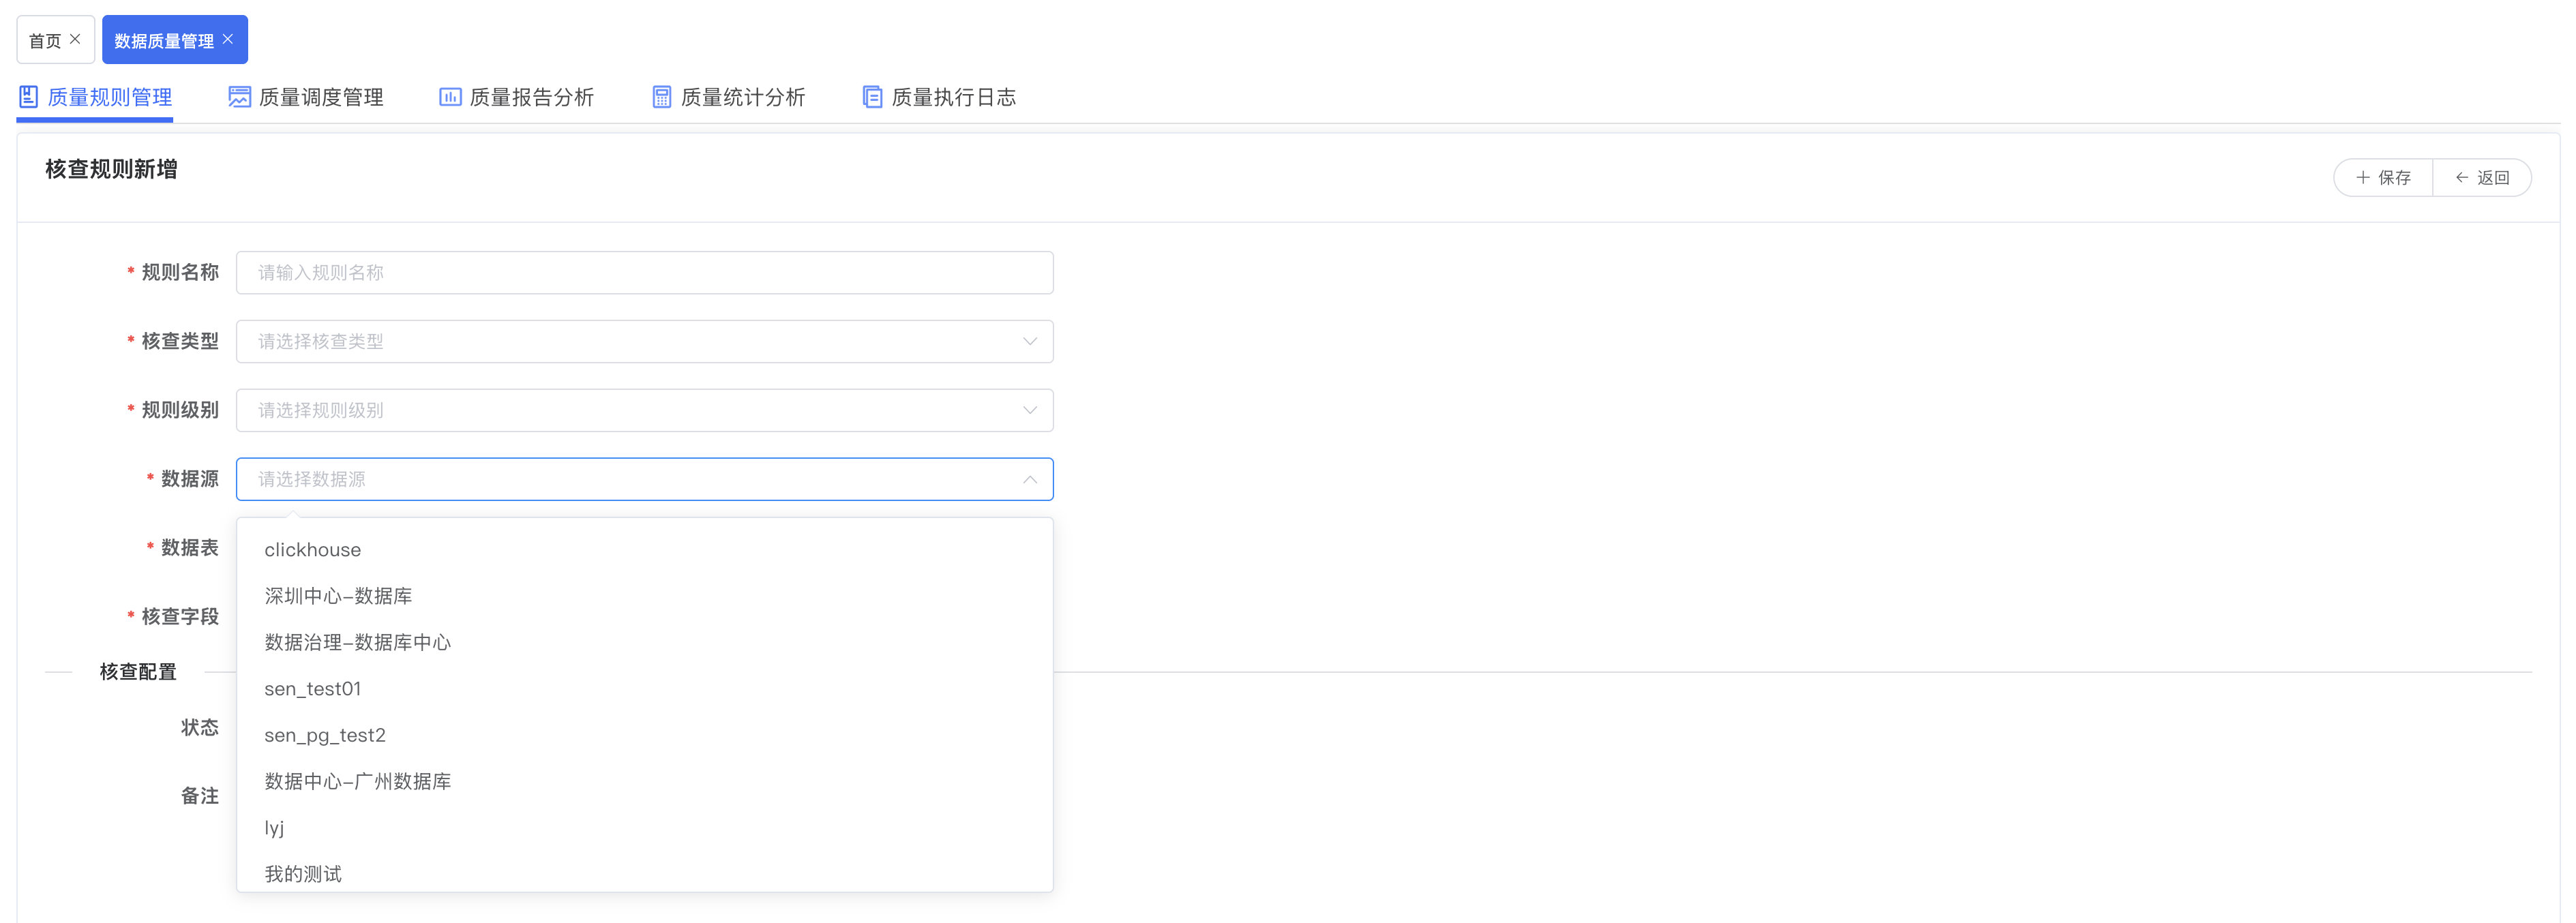This screenshot has width=2576, height=923.
Task: Click the 质量报告分析 chart icon
Action: coord(450,97)
